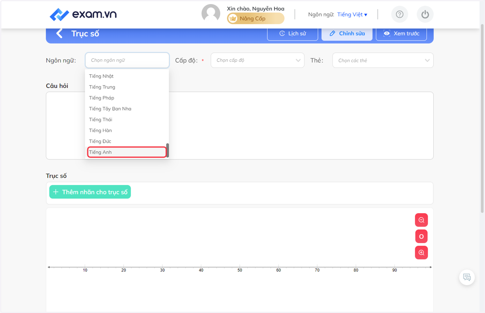Click Thêm nhãn cho trục số button
Screen dimensions: 485x313
pyautogui.click(x=90, y=192)
